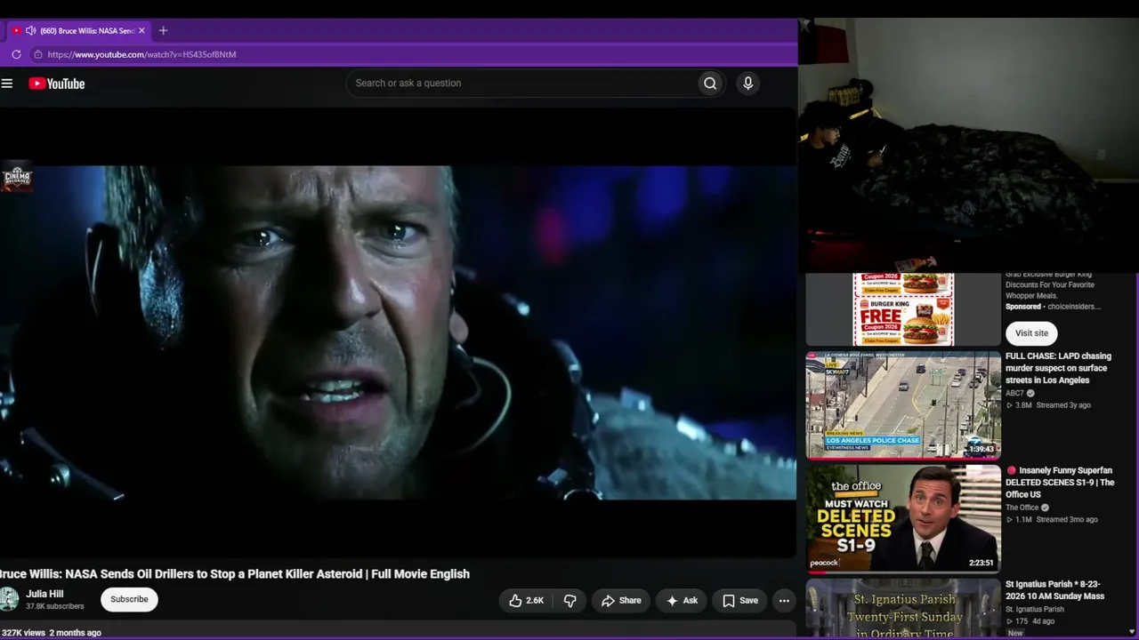
Task: Open the "FULL CHASE: LAPD chasing murder suspect" title
Action: coord(1058,368)
